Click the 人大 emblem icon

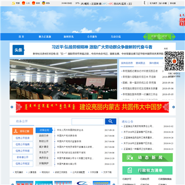tap(24, 3)
